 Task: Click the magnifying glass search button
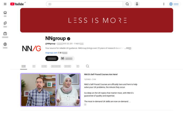[x=127, y=4]
